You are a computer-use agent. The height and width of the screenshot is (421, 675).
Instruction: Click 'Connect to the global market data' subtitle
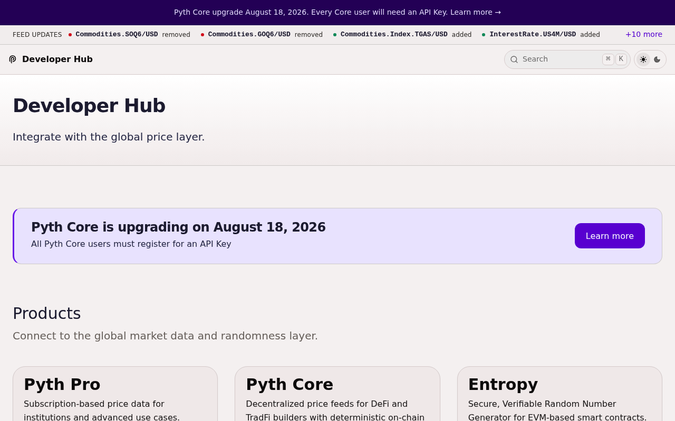pos(165,336)
